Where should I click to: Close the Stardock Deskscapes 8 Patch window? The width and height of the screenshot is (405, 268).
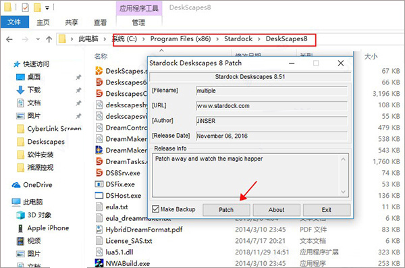tap(341, 63)
